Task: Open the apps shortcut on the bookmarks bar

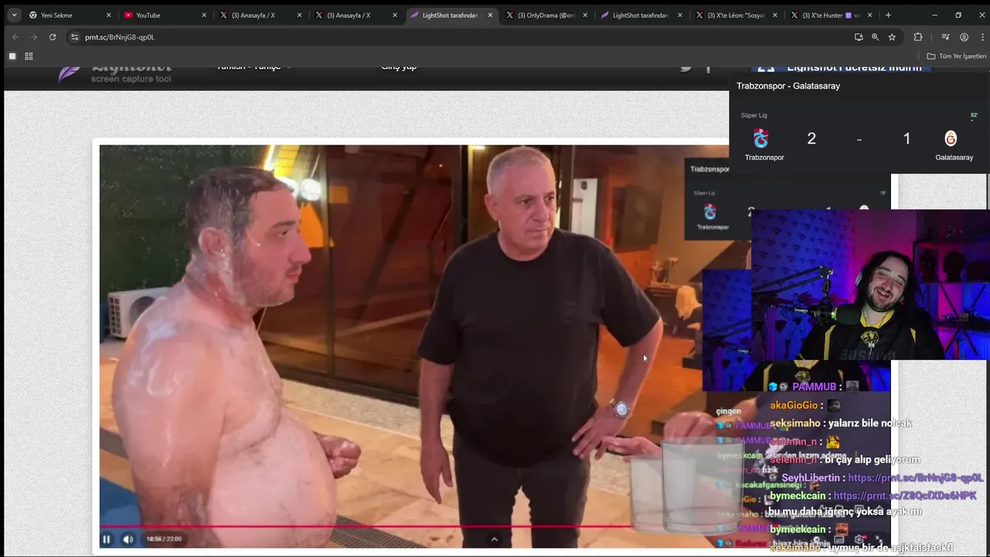Action: click(12, 56)
